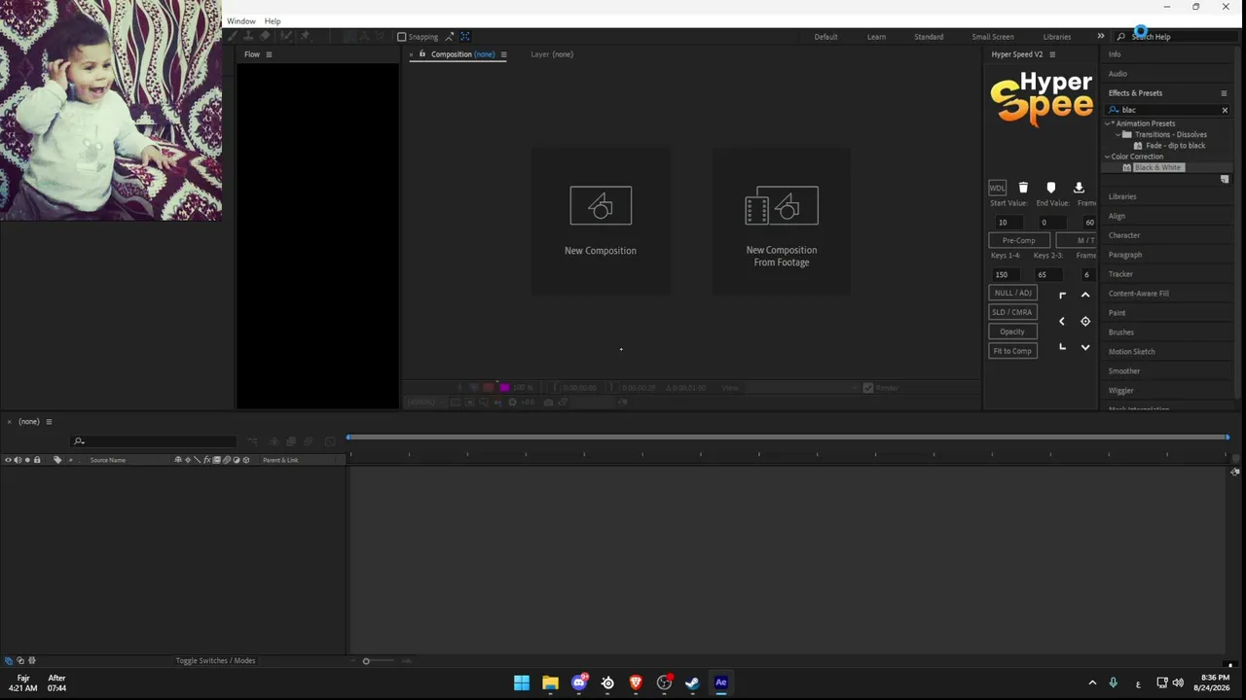1246x700 pixels.
Task: Switch to the Libraries workspace
Action: coord(1057,37)
